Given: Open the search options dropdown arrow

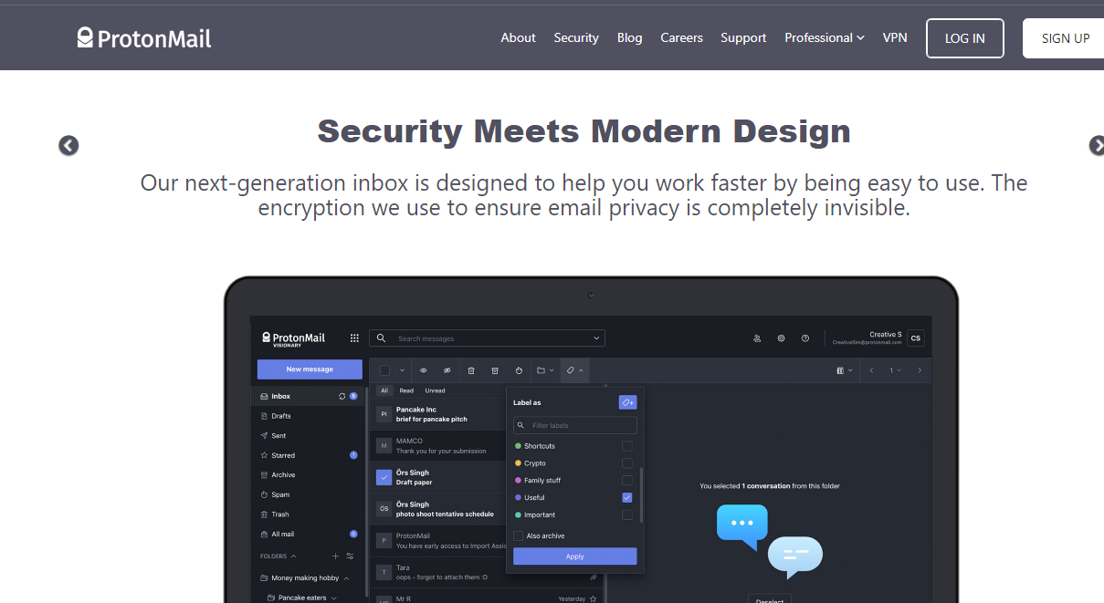Looking at the screenshot, I should (597, 338).
